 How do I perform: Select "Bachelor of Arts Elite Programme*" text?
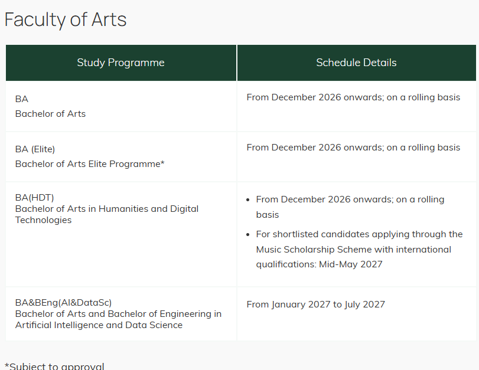[90, 163]
